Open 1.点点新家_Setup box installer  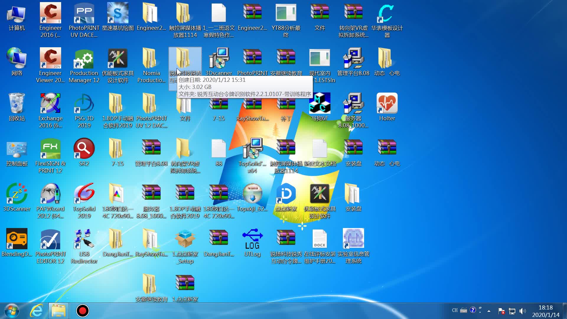[x=185, y=246]
